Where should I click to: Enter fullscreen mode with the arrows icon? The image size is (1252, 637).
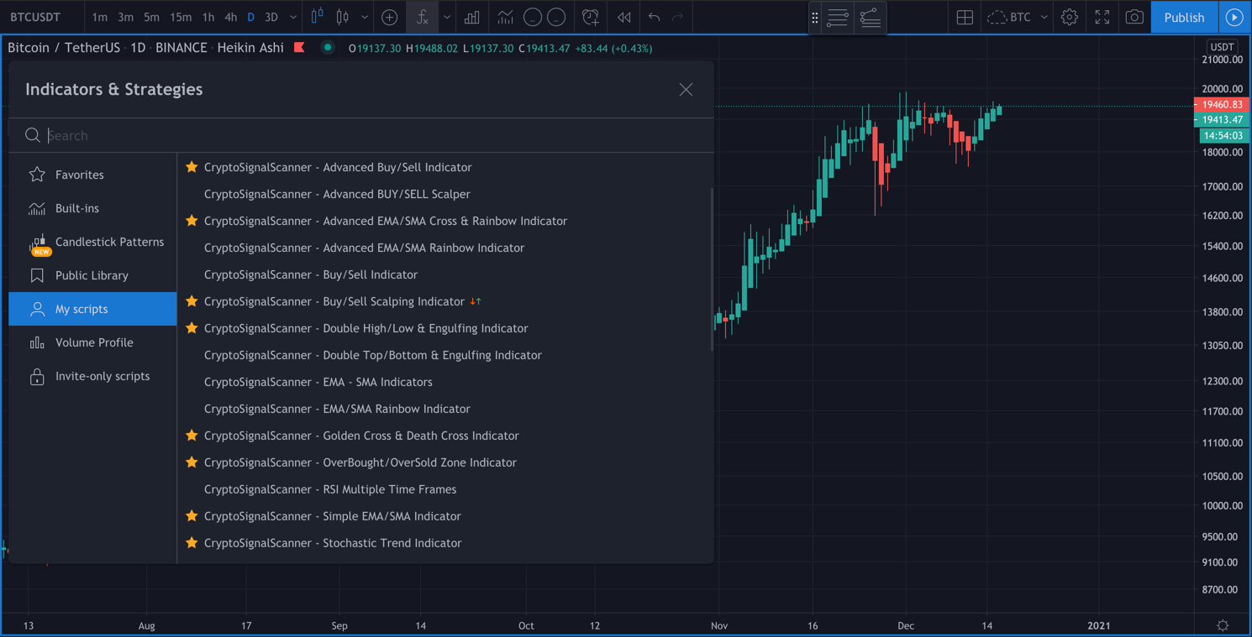click(1102, 17)
